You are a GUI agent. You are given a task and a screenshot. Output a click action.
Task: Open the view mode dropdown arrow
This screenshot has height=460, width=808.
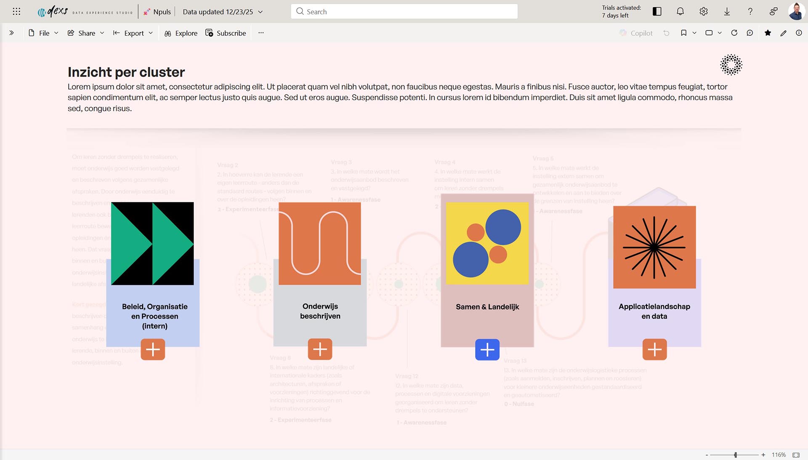pyautogui.click(x=720, y=33)
